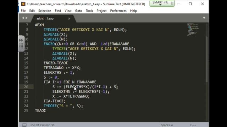Click ΕΝΟΣΩ-ΤΕΛΟΣ on line 15
Image resolution: width=227 pixels, height=127 pixels.
[56, 63]
